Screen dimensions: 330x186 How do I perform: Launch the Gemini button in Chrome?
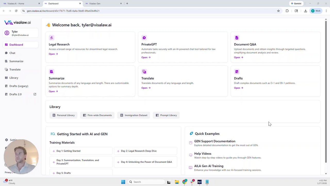[x=296, y=4]
